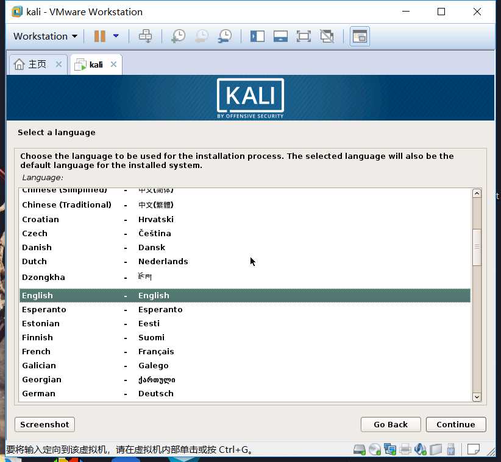Click the USB controller status icon
Image resolution: width=501 pixels, height=462 pixels.
point(451,450)
